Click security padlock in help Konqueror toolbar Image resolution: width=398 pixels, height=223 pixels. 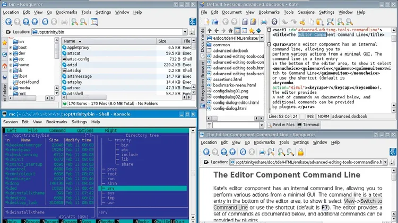tap(300, 152)
